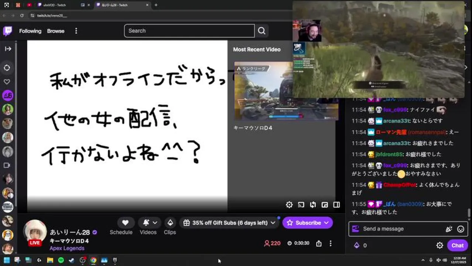The width and height of the screenshot is (472, 266).
Task: Open the Most Recent Video thumbnail
Action: pos(286,91)
